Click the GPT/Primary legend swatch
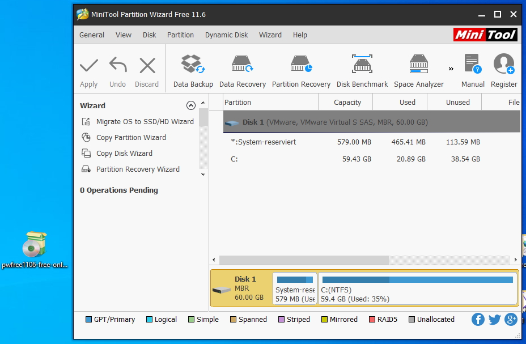 pyautogui.click(x=88, y=320)
